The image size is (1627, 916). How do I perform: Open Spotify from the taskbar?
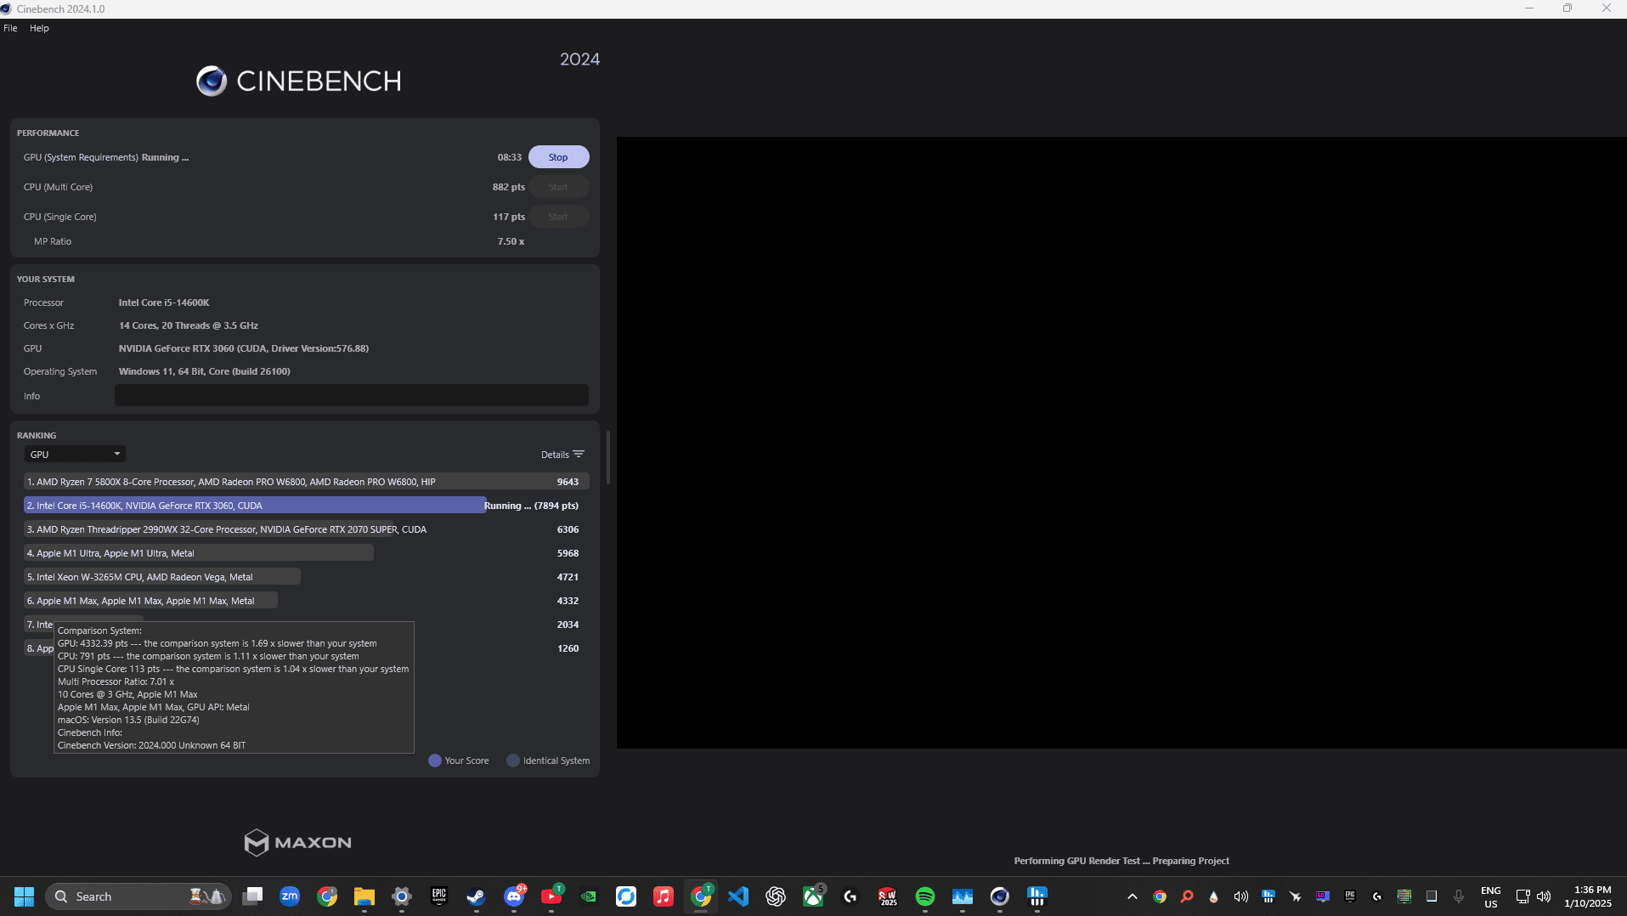(925, 896)
